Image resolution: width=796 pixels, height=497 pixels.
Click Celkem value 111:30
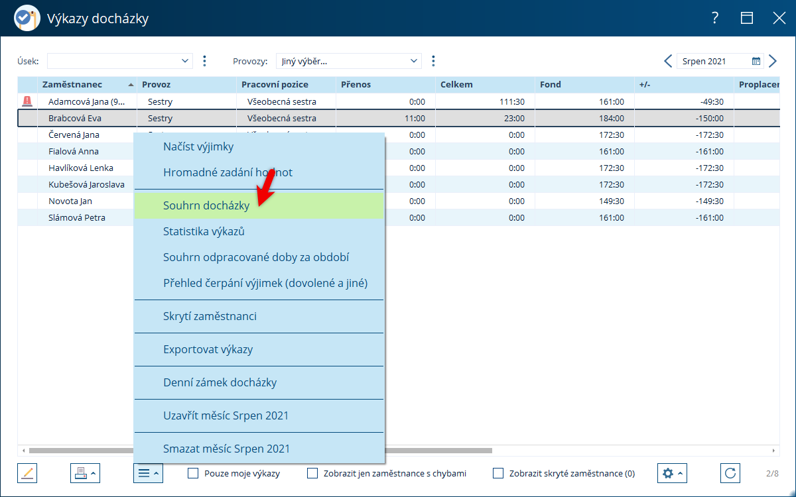[512, 101]
